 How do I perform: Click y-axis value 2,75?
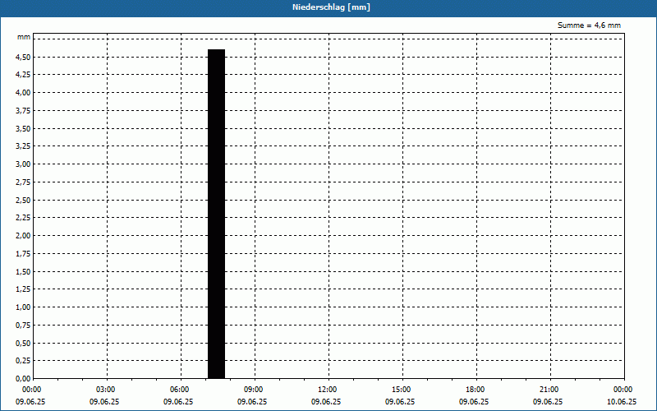(x=23, y=182)
